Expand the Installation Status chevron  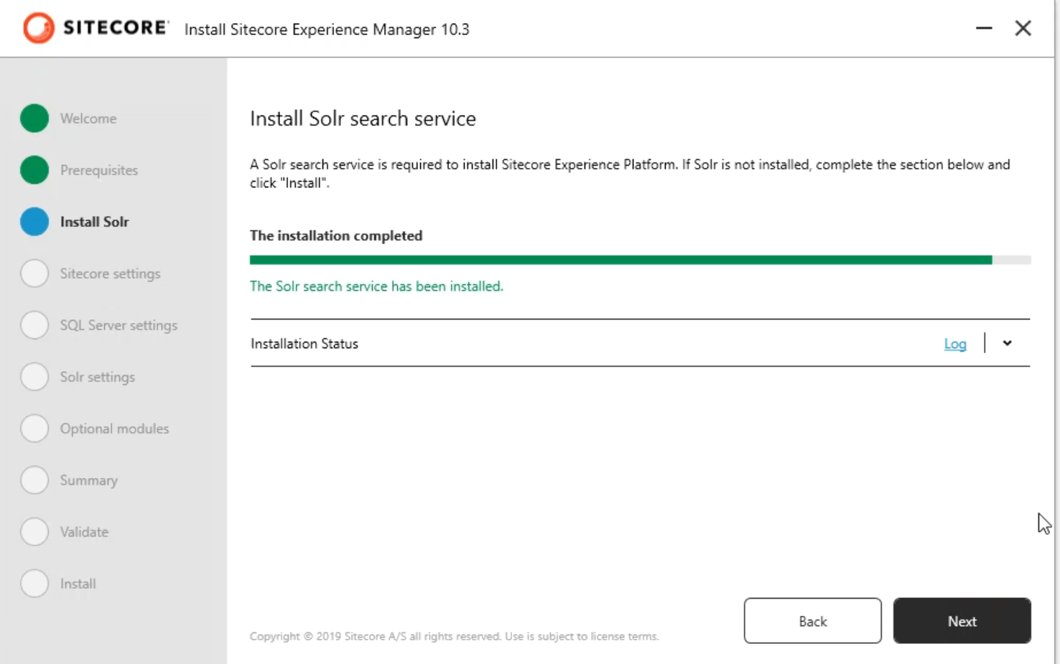[1007, 343]
